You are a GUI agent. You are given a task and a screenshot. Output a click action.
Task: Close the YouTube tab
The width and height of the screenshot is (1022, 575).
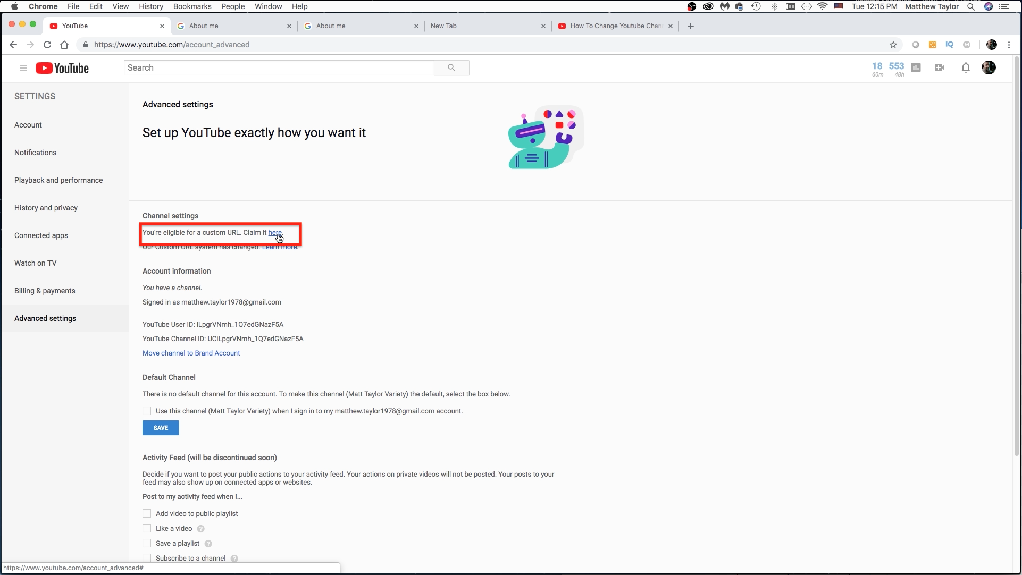[162, 26]
